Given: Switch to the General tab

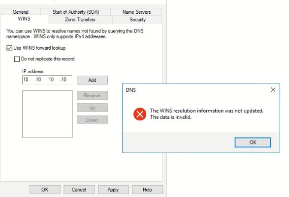Looking at the screenshot, I should [x=21, y=12].
